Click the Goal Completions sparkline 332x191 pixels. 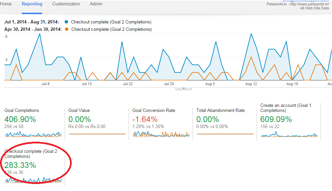coord(33,134)
